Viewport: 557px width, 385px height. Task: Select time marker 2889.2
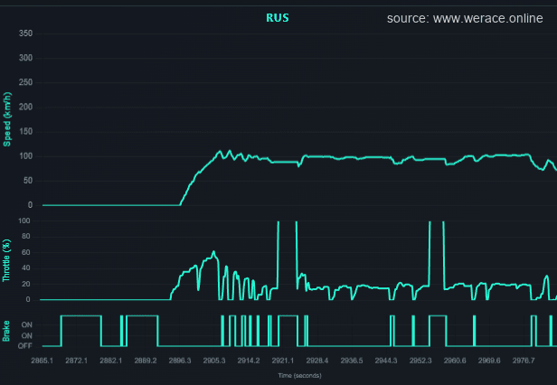(x=146, y=361)
